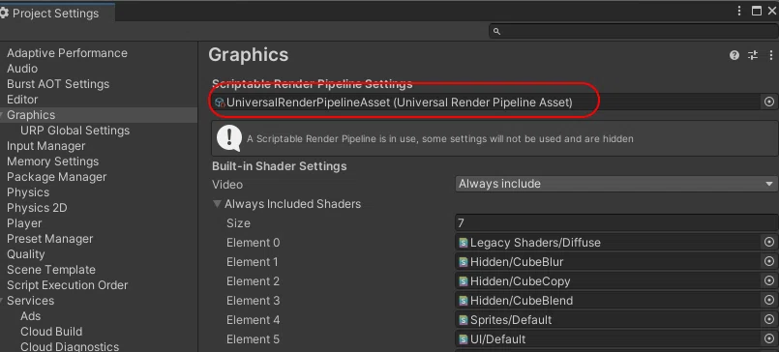The width and height of the screenshot is (779, 352).
Task: Select Adaptive Performance settings
Action: click(x=67, y=53)
